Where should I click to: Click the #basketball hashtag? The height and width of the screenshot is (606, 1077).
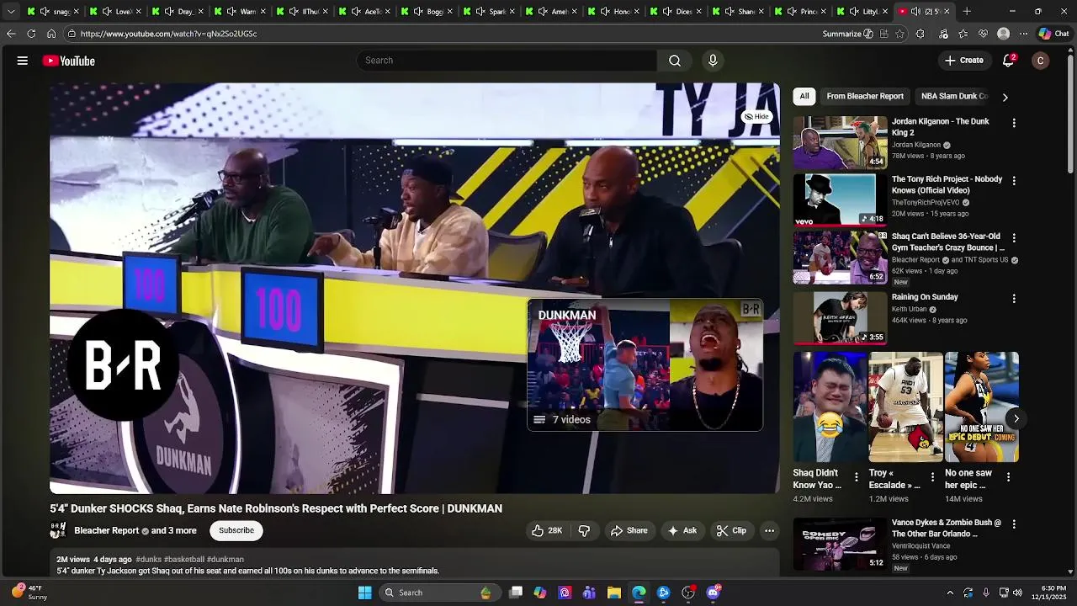[x=184, y=559]
